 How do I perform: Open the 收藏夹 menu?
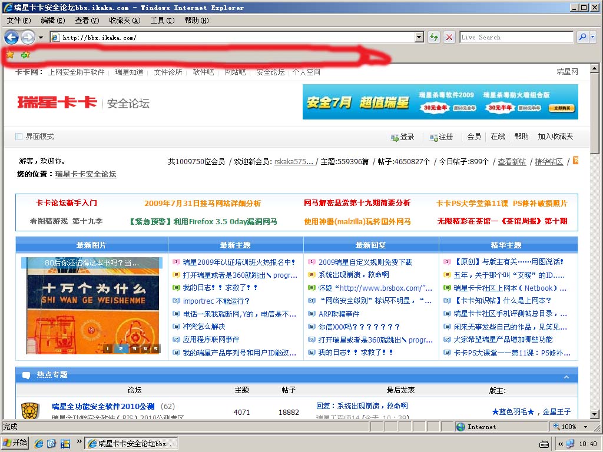pos(125,21)
